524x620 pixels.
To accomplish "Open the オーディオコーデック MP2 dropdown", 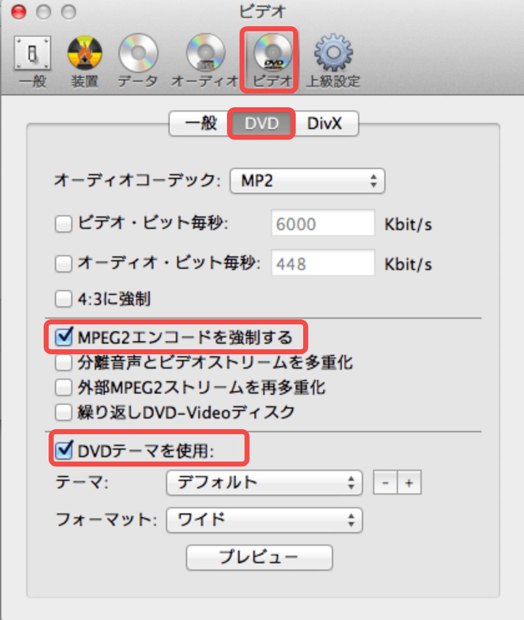I will click(308, 181).
